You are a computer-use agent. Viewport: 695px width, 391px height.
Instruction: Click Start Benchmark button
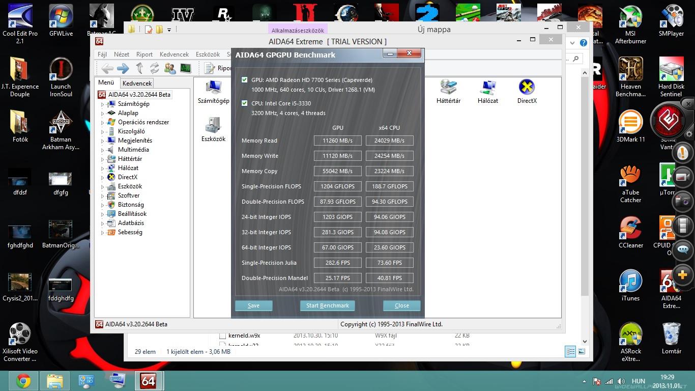[x=327, y=305]
